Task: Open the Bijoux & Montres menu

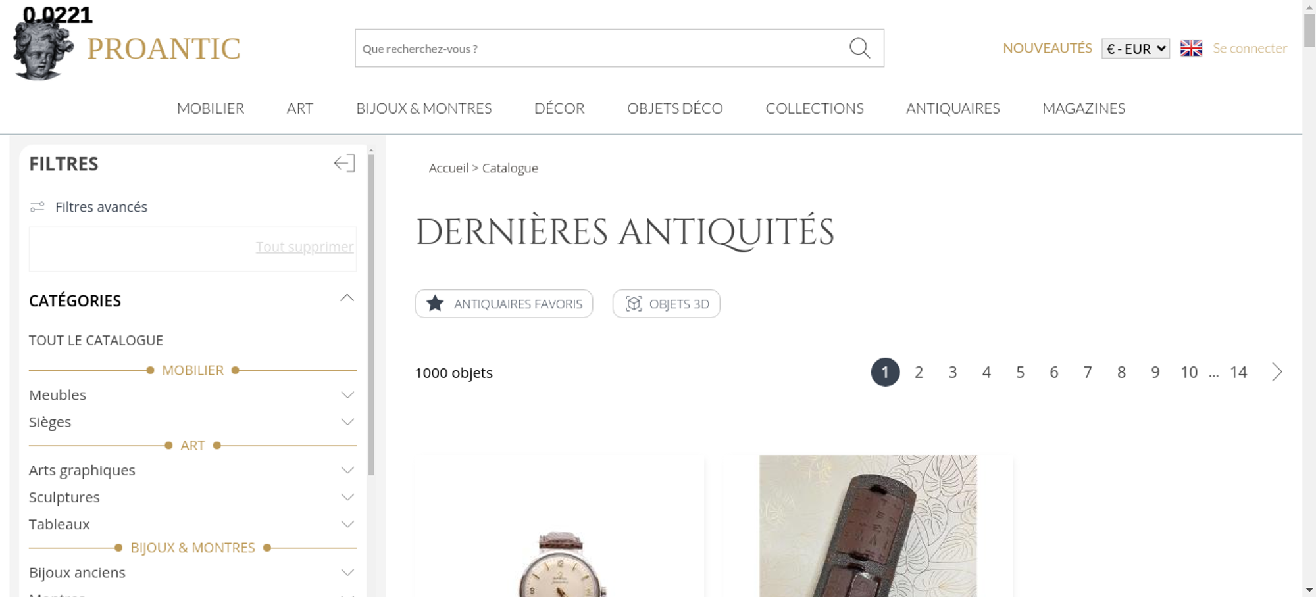Action: 424,108
